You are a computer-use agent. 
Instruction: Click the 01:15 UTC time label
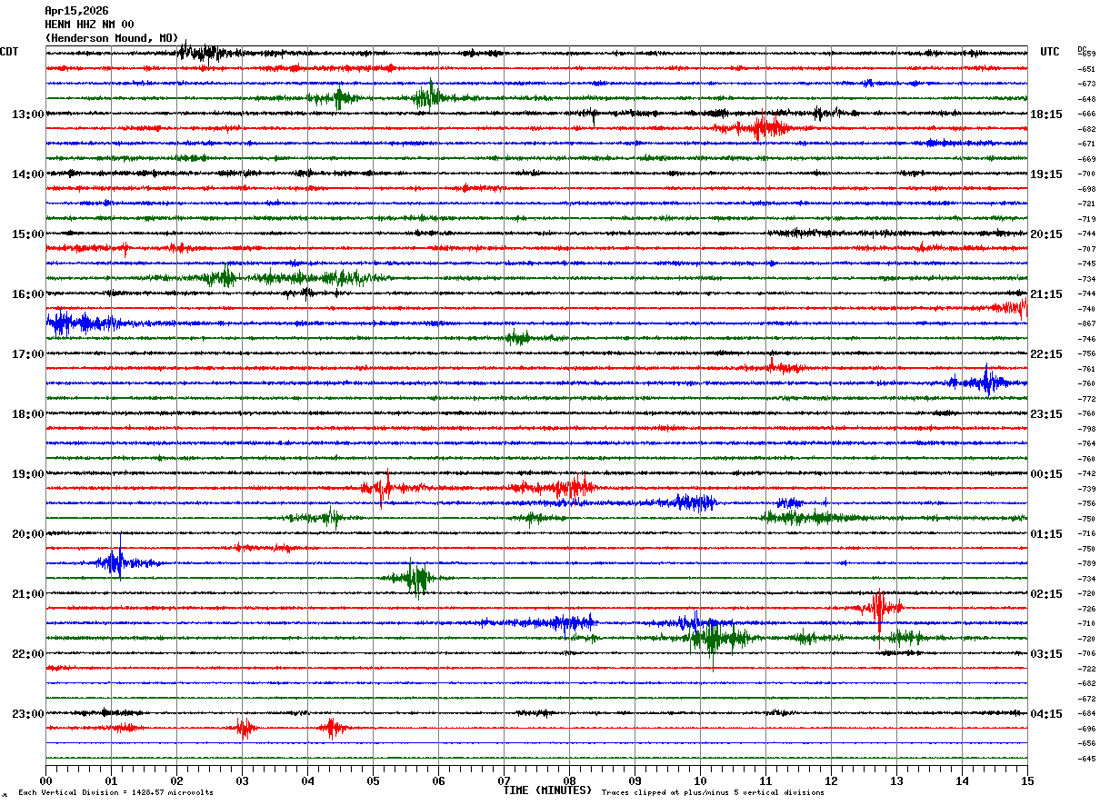1046,534
